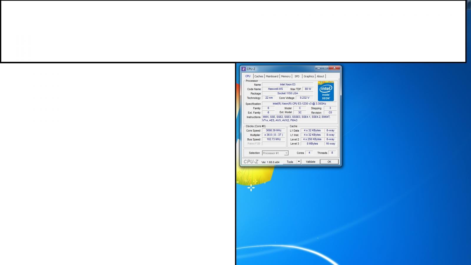Click the Level 2 8-way value
The height and width of the screenshot is (265, 471).
[330, 139]
